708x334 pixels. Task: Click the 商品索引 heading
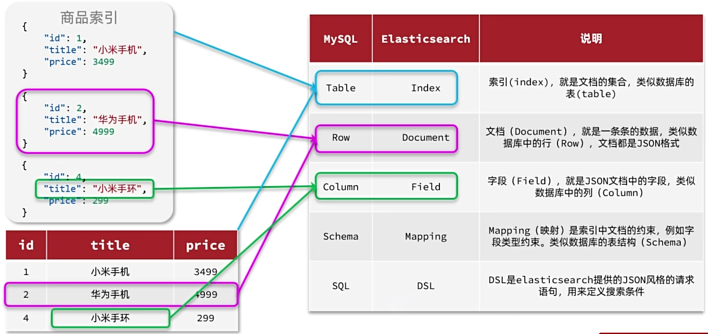89,18
